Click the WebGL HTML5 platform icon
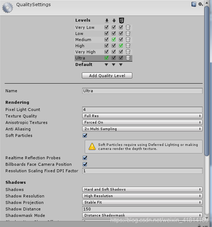The image size is (212, 227). [122, 21]
